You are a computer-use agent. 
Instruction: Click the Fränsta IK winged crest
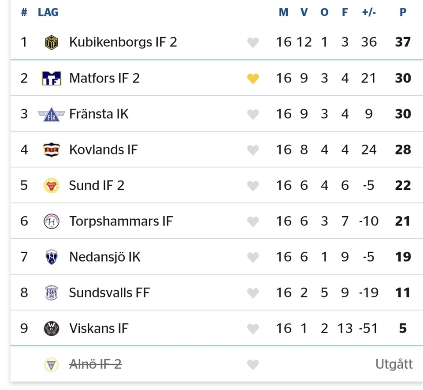pyautogui.click(x=52, y=114)
